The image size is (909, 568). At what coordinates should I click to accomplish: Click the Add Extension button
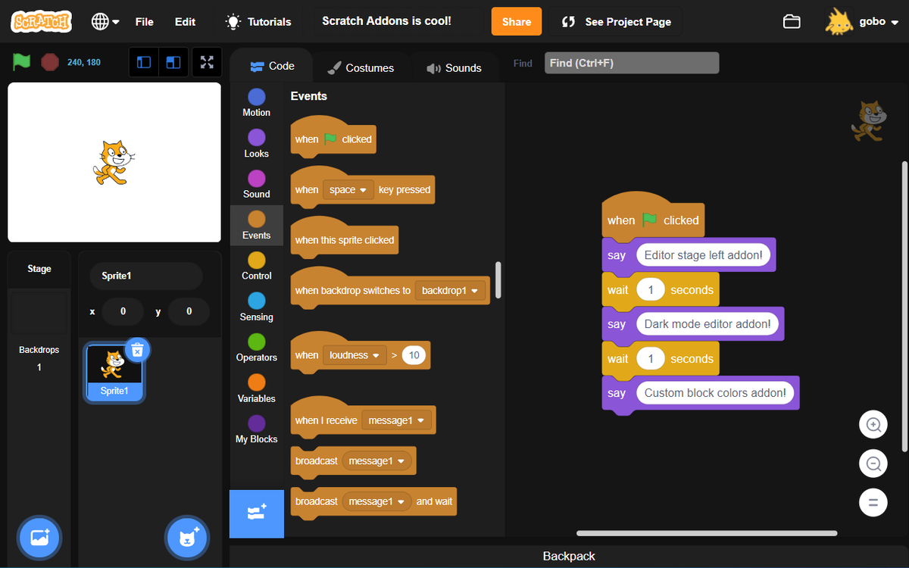[x=257, y=513]
